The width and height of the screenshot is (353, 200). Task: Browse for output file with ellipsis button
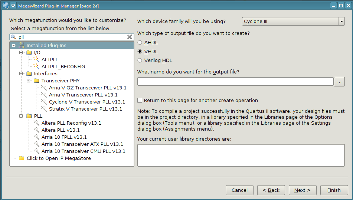pyautogui.click(x=339, y=82)
